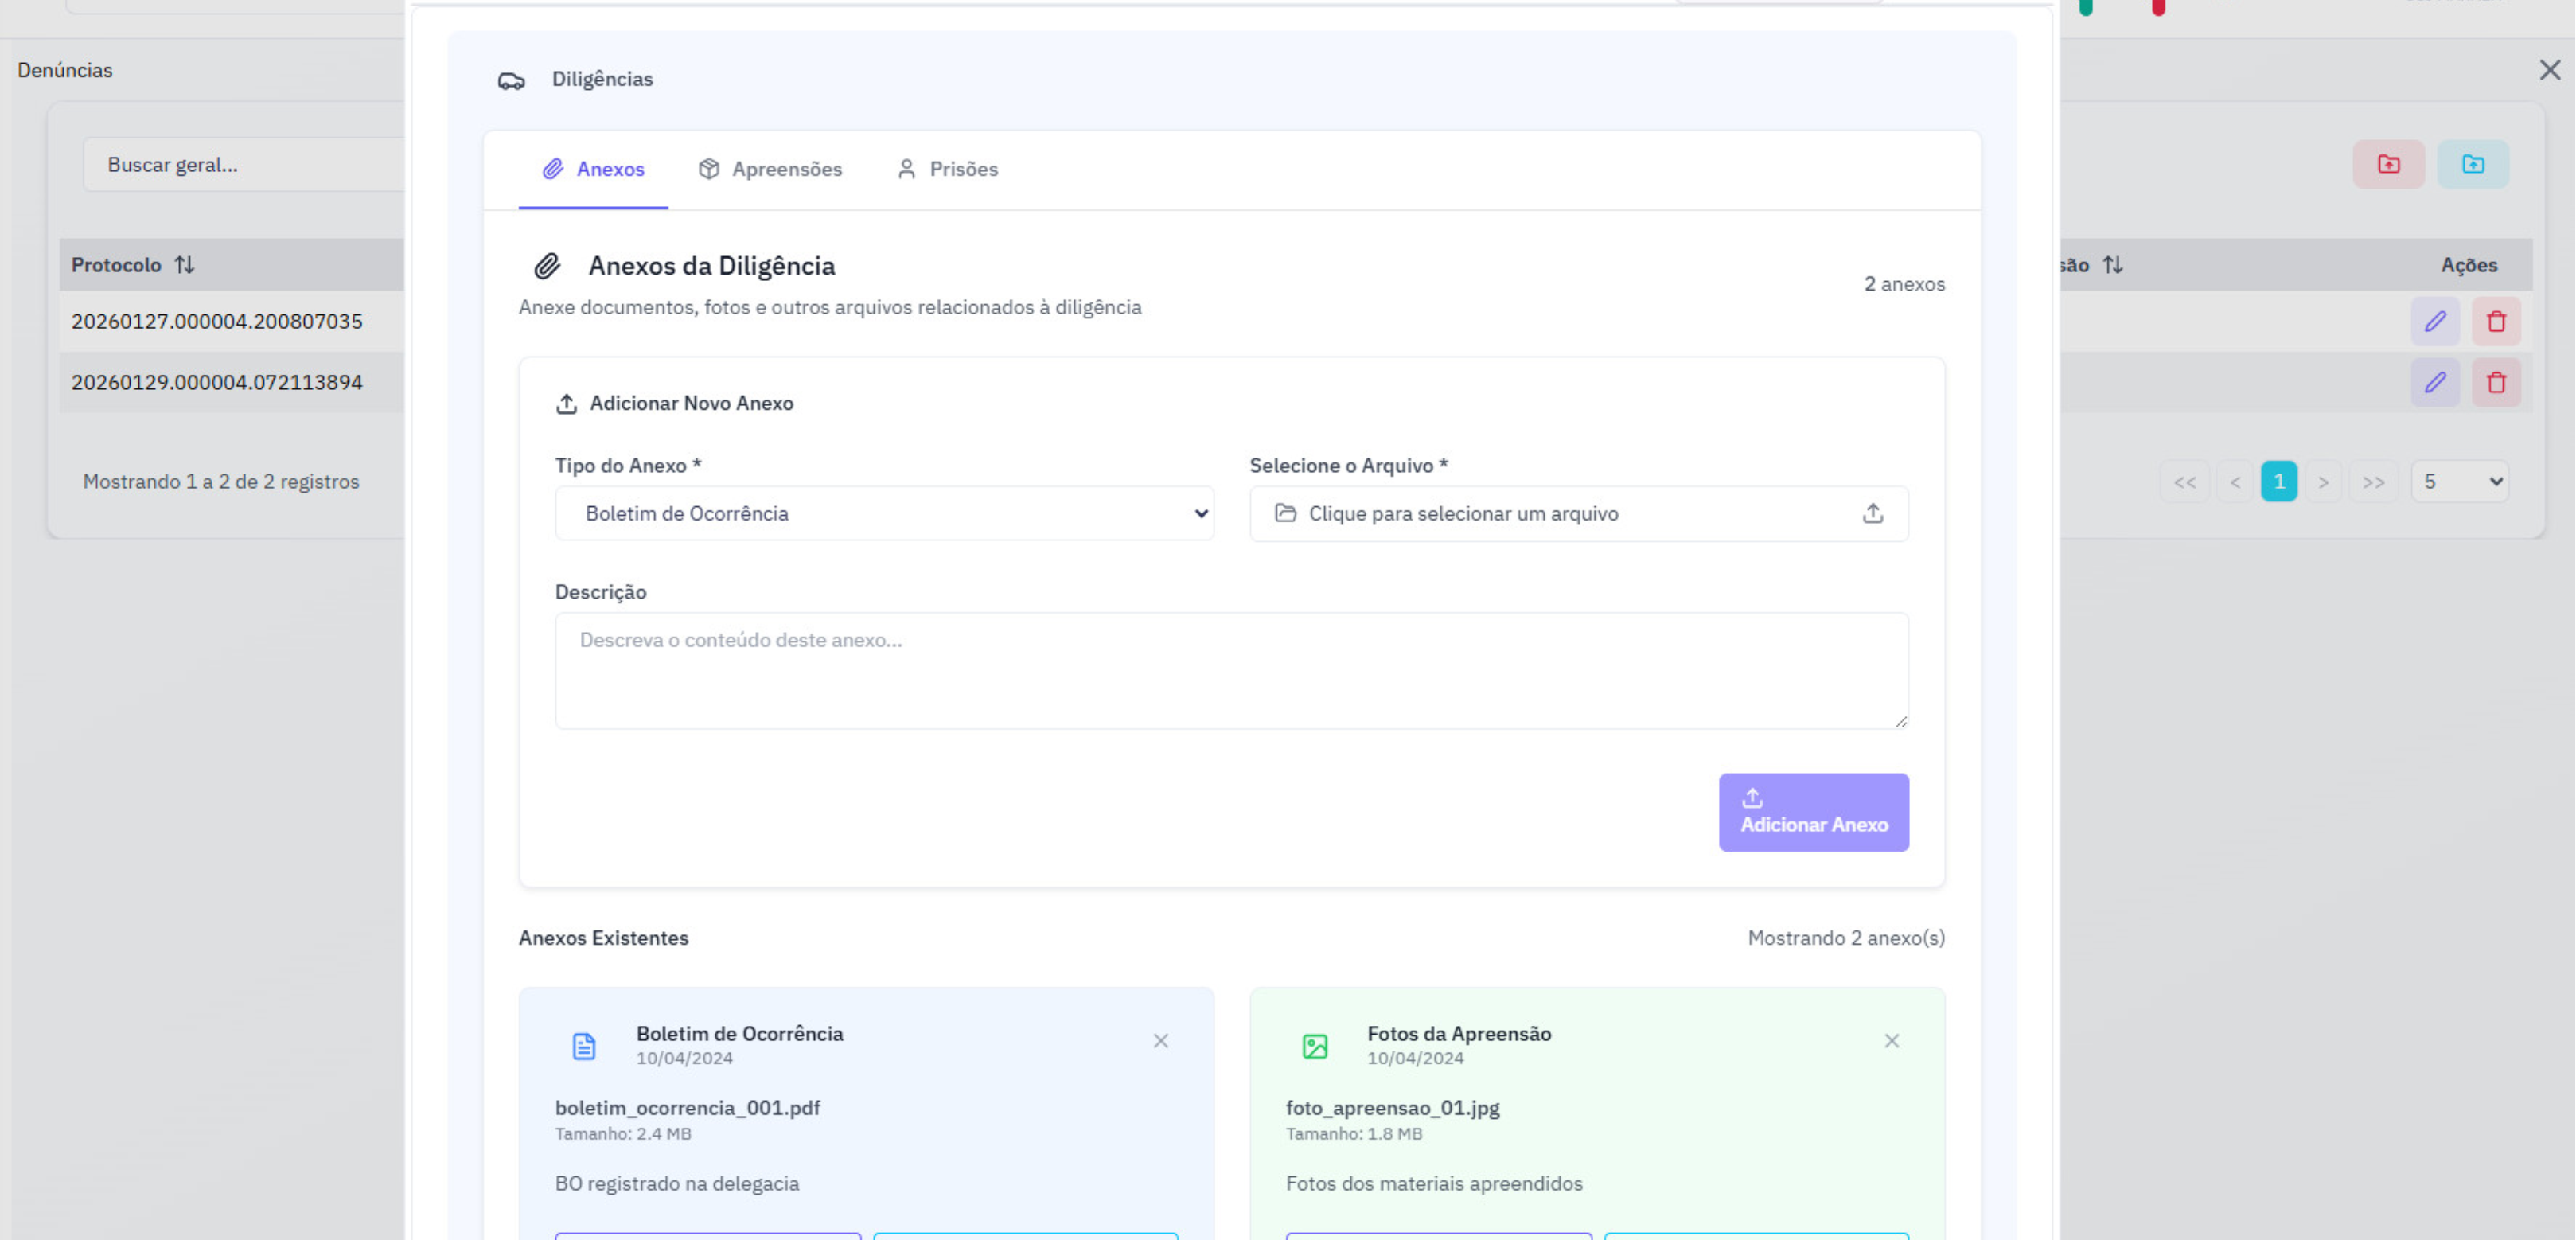The width and height of the screenshot is (2576, 1240).
Task: Click file name boletim_ocorrencia_001.pdf
Action: click(688, 1108)
